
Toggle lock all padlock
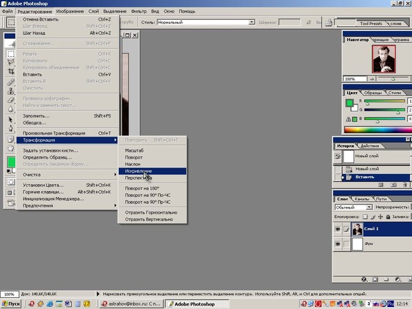coord(388,217)
